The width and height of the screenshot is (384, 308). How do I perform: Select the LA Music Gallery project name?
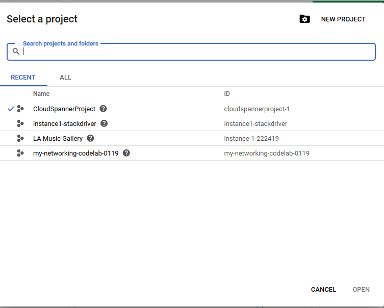58,139
